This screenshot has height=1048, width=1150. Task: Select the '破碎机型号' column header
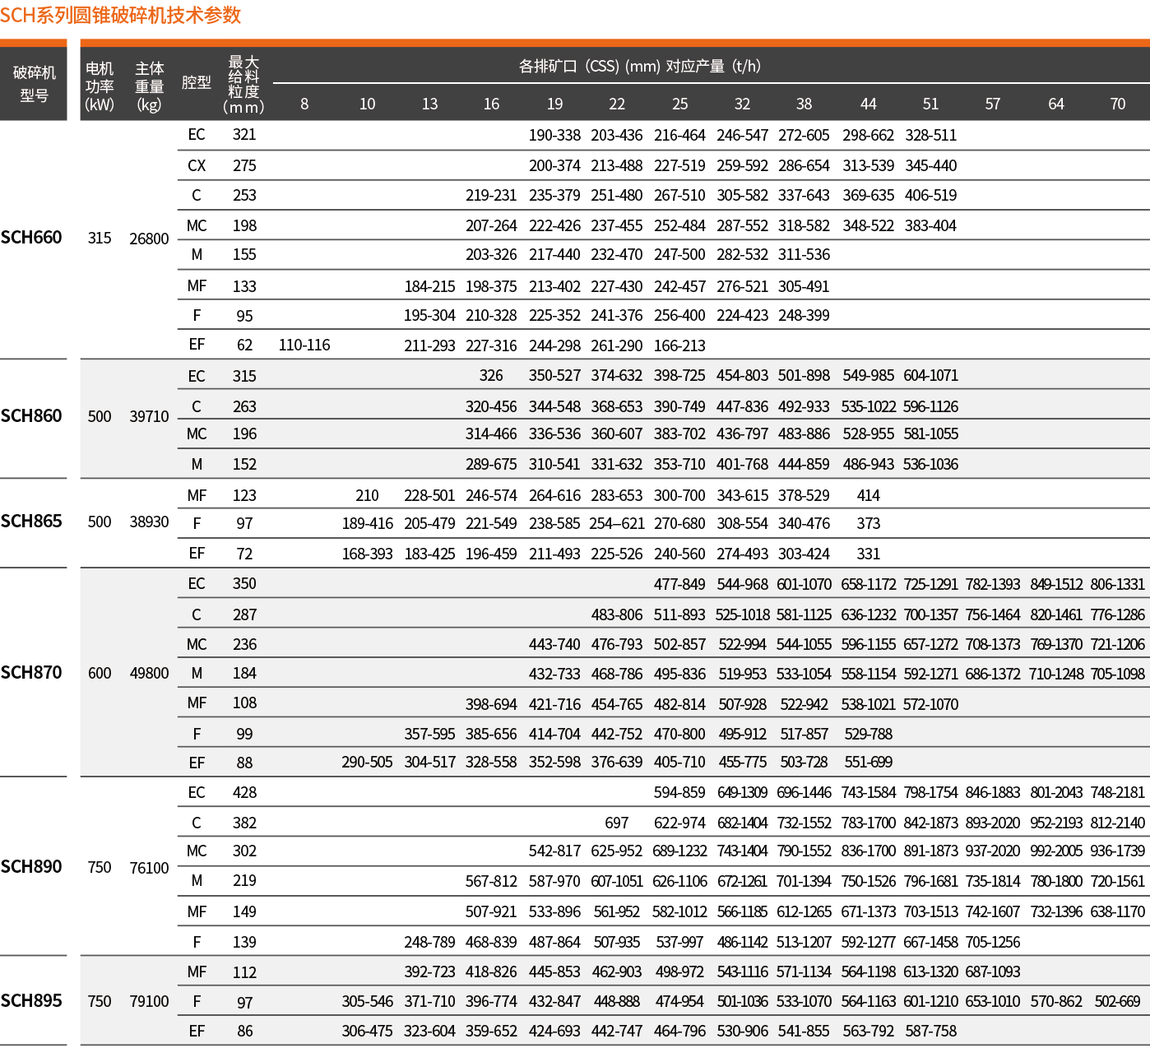pyautogui.click(x=34, y=84)
